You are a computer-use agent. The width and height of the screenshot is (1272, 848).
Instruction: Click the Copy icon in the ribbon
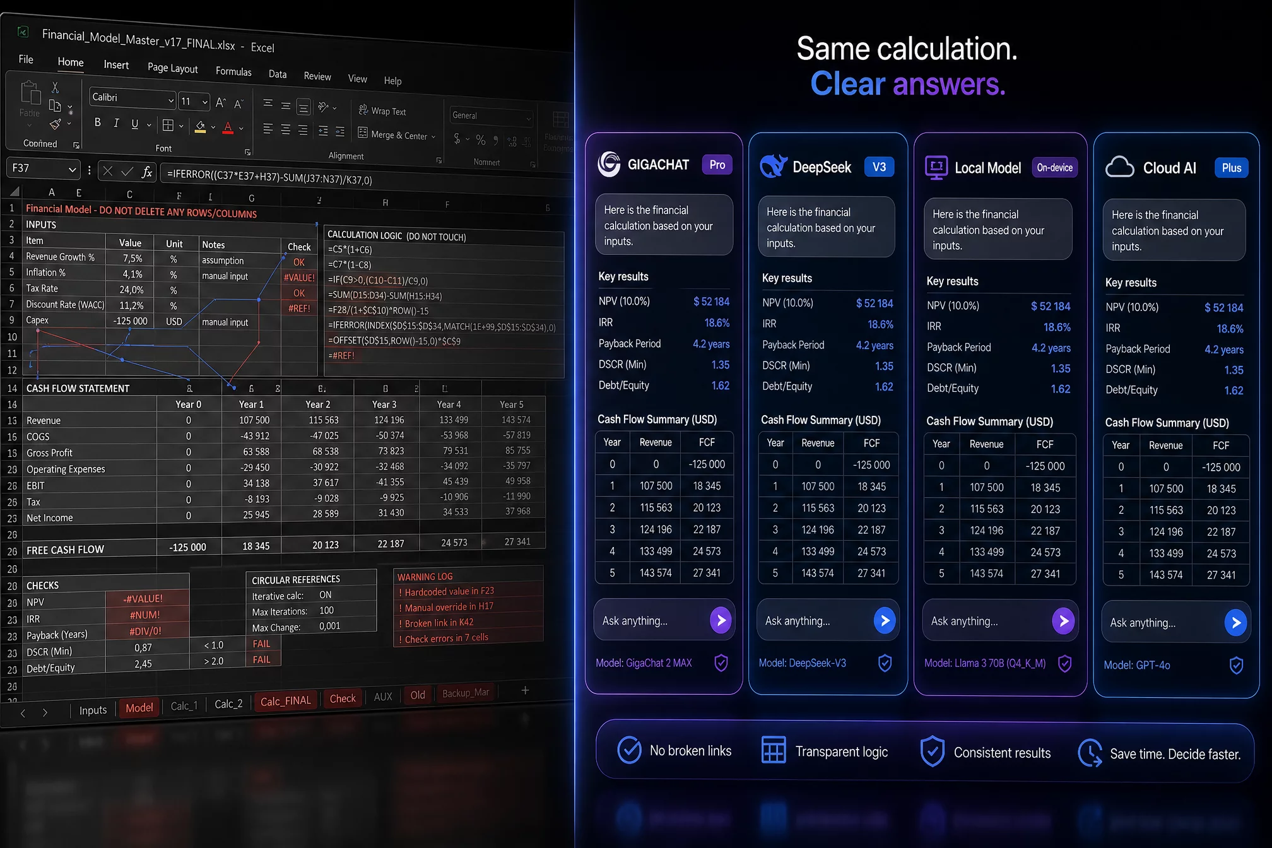click(x=56, y=105)
